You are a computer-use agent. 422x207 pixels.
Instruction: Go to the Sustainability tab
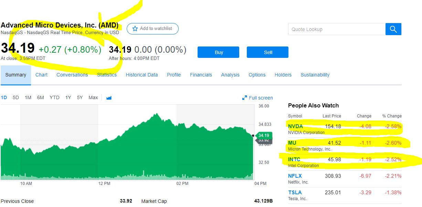[x=315, y=75]
